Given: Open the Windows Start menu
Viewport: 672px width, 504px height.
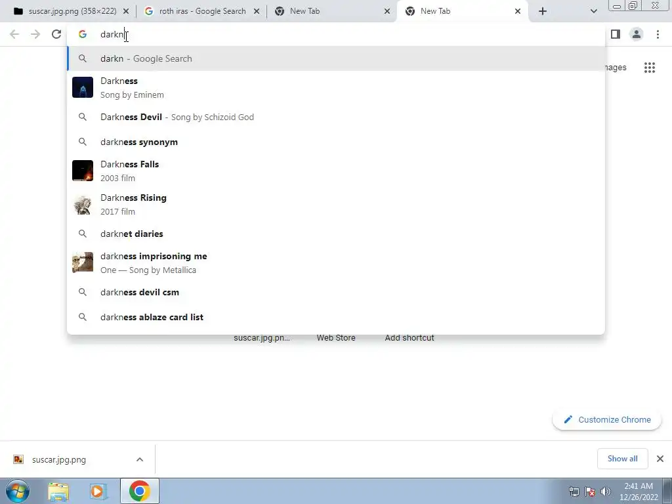Looking at the screenshot, I should (x=18, y=491).
